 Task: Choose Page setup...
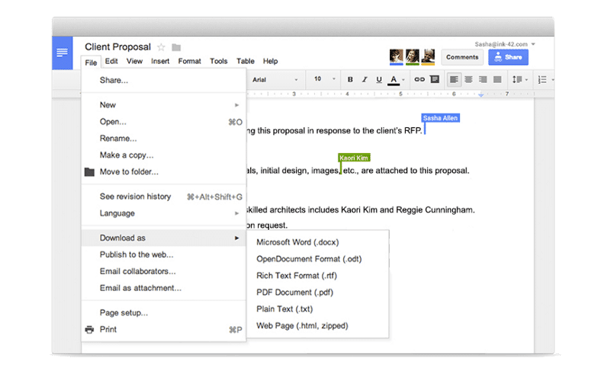(x=164, y=313)
